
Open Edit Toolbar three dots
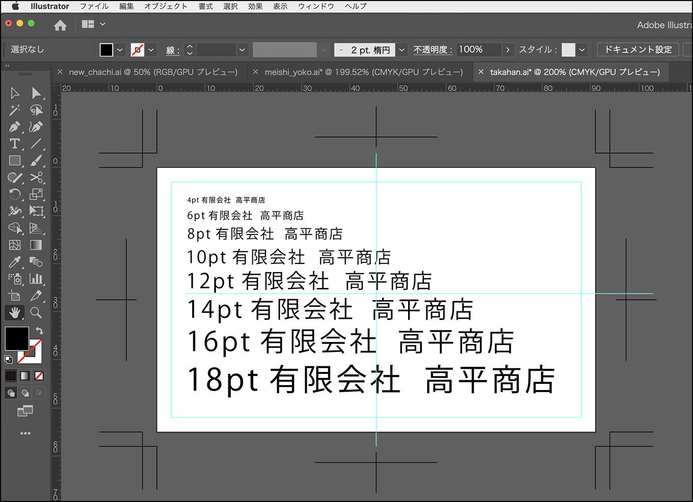[25, 433]
